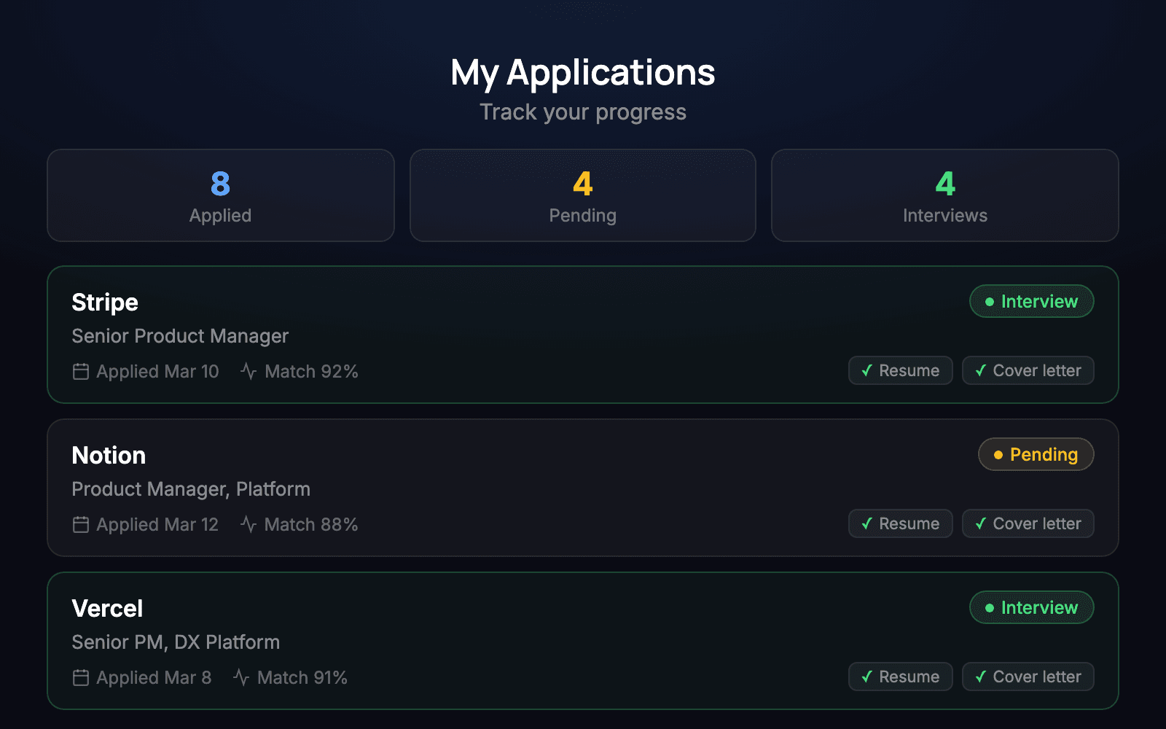Click the Match 92% indicator on Stripe
1166x729 pixels.
[x=311, y=371]
